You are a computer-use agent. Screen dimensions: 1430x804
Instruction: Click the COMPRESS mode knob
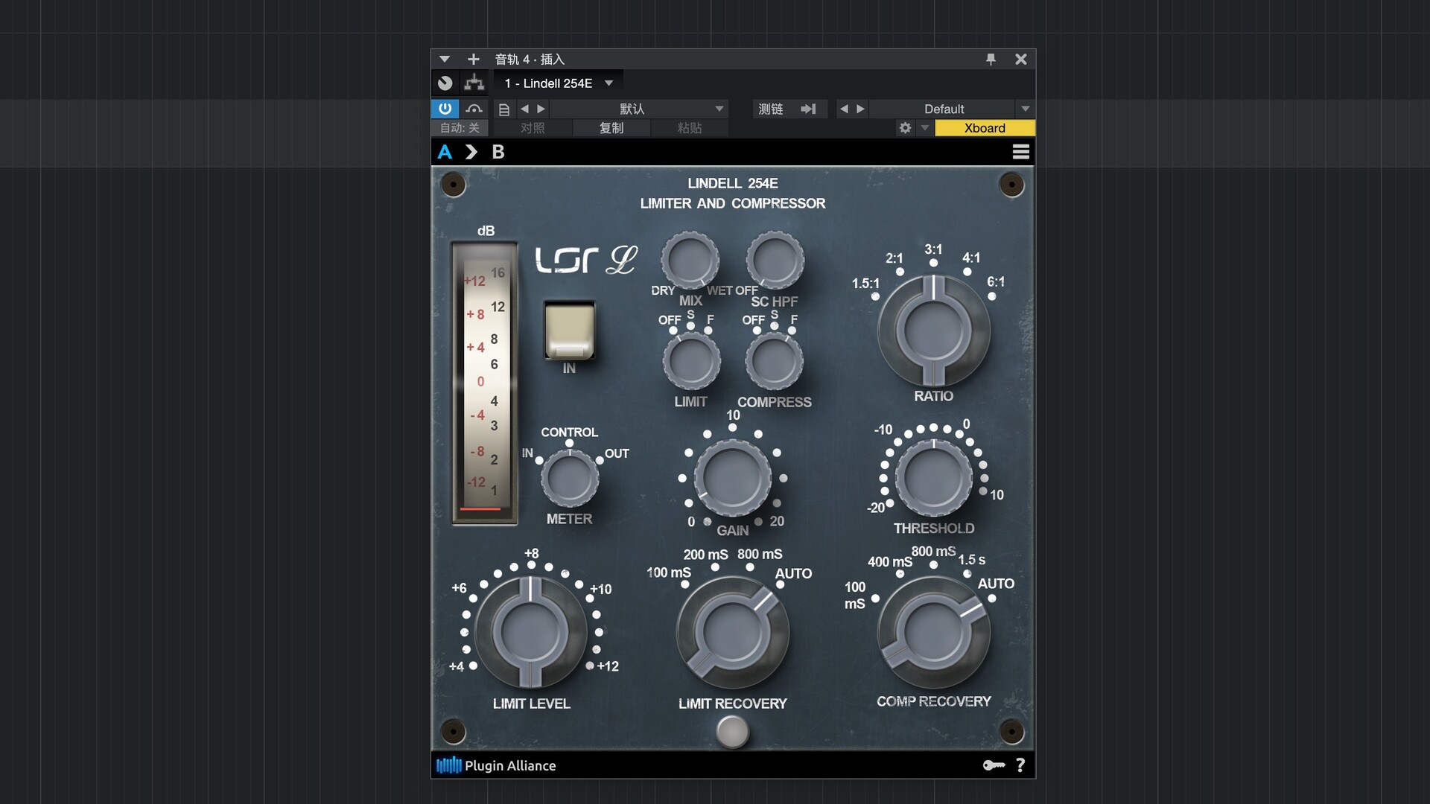pos(775,361)
